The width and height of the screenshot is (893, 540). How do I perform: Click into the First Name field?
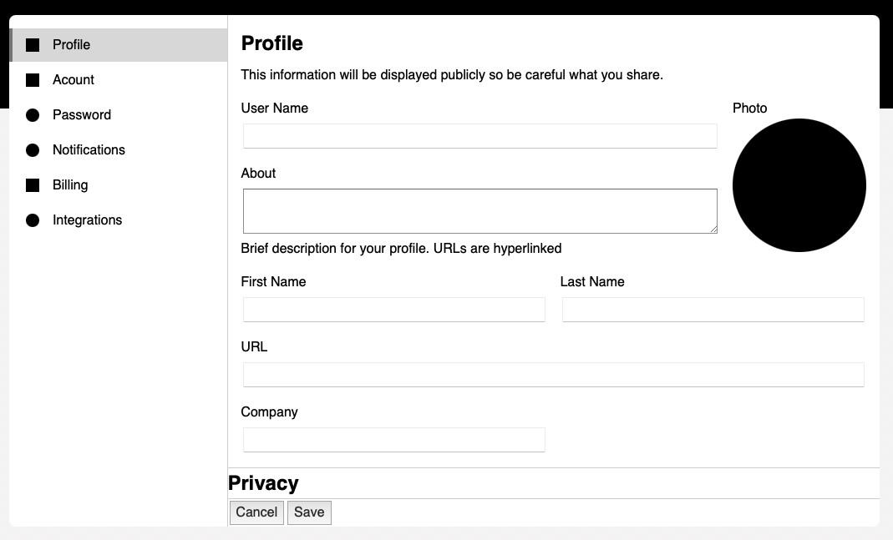393,309
